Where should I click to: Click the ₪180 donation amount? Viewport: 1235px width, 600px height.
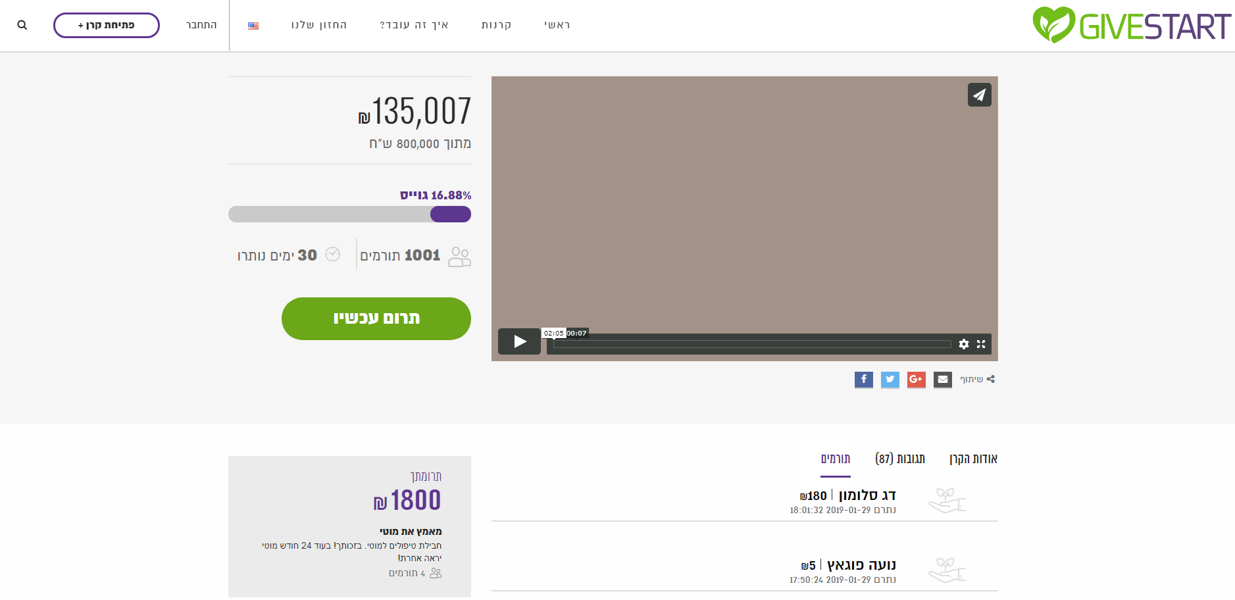tap(813, 496)
